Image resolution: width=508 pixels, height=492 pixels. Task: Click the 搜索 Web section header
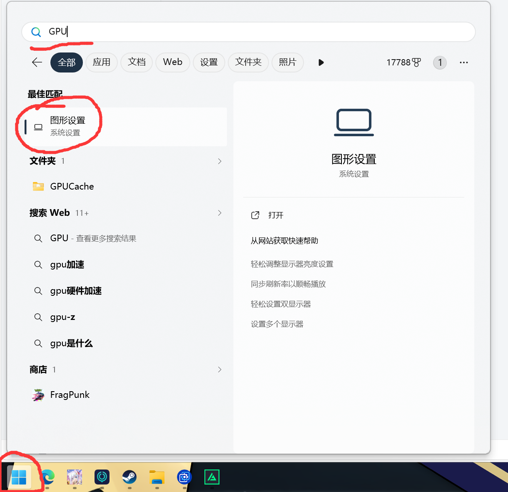click(x=50, y=213)
